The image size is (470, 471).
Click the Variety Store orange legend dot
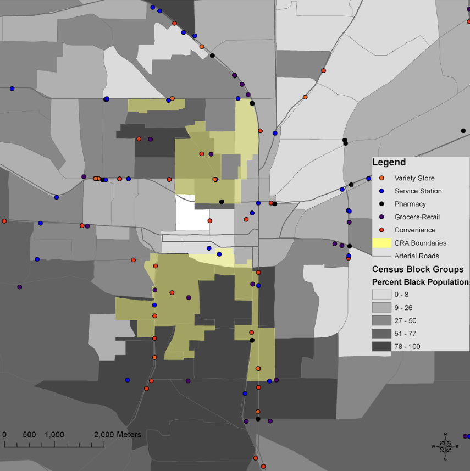(381, 178)
